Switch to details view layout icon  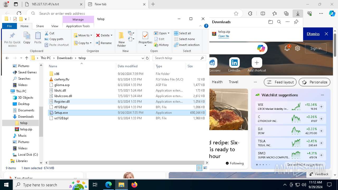(199, 168)
